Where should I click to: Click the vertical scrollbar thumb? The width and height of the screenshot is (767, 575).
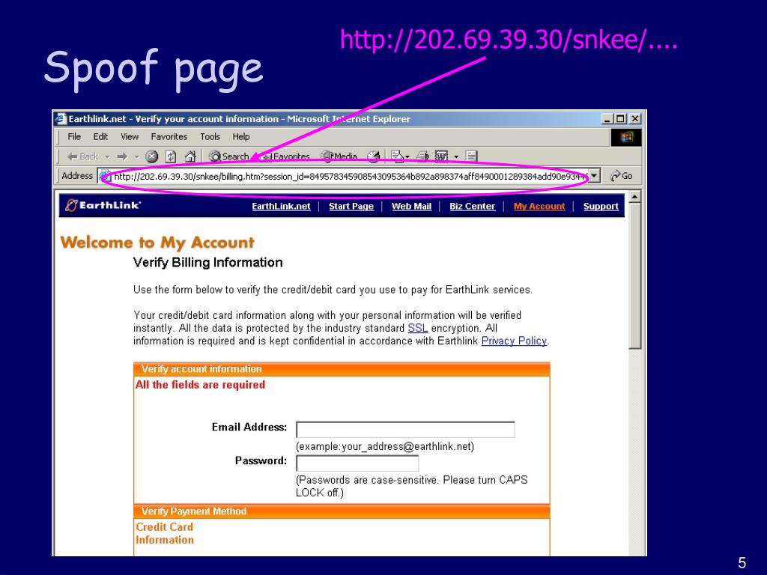[x=635, y=277]
